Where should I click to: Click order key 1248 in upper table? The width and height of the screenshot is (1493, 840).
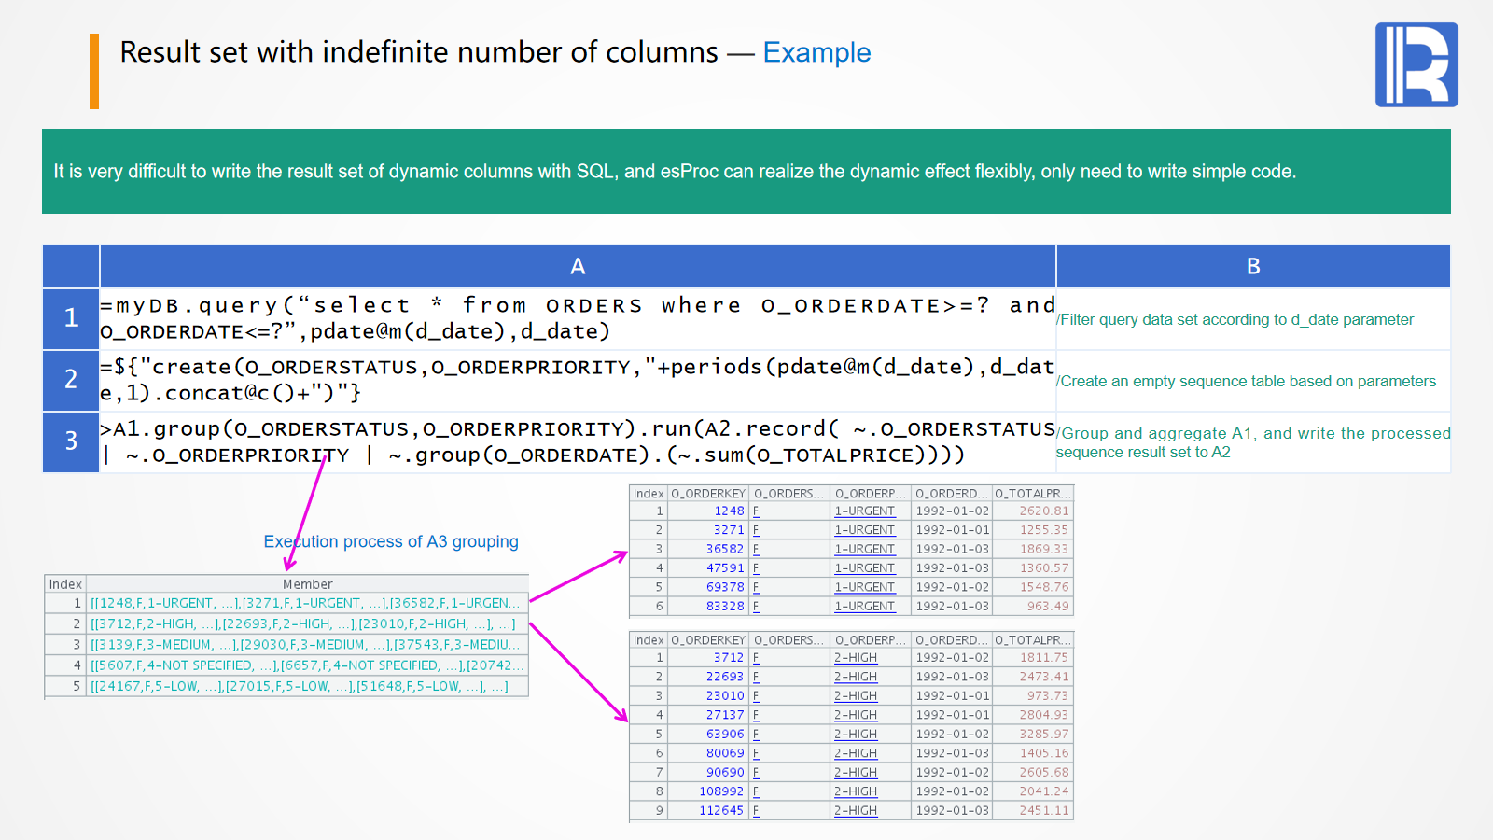(x=729, y=511)
